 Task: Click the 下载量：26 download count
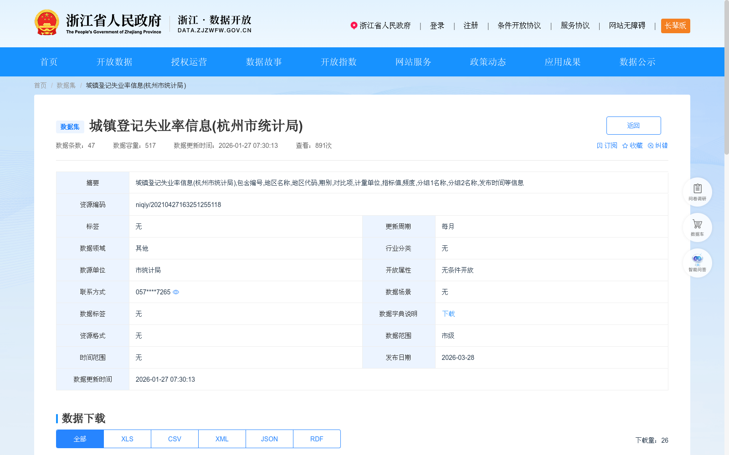tap(652, 440)
